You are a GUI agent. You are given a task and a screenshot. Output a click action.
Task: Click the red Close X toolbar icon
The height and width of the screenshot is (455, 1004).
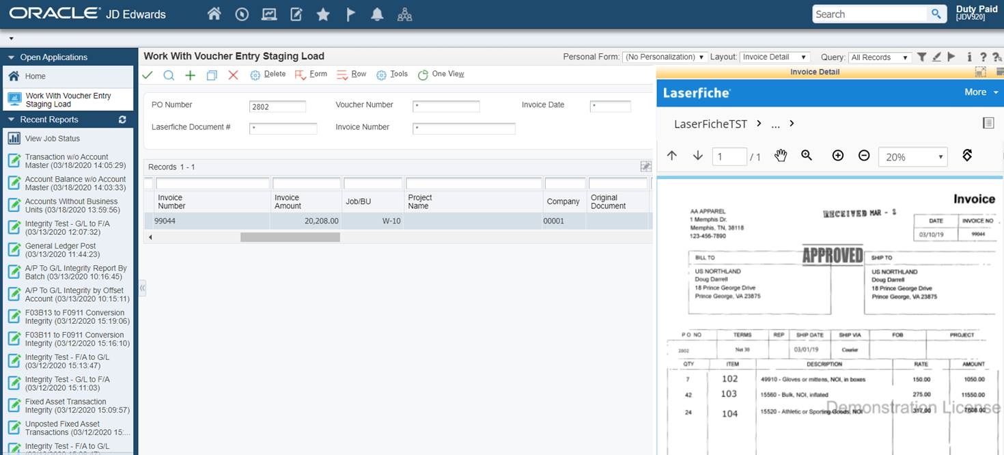tap(233, 74)
